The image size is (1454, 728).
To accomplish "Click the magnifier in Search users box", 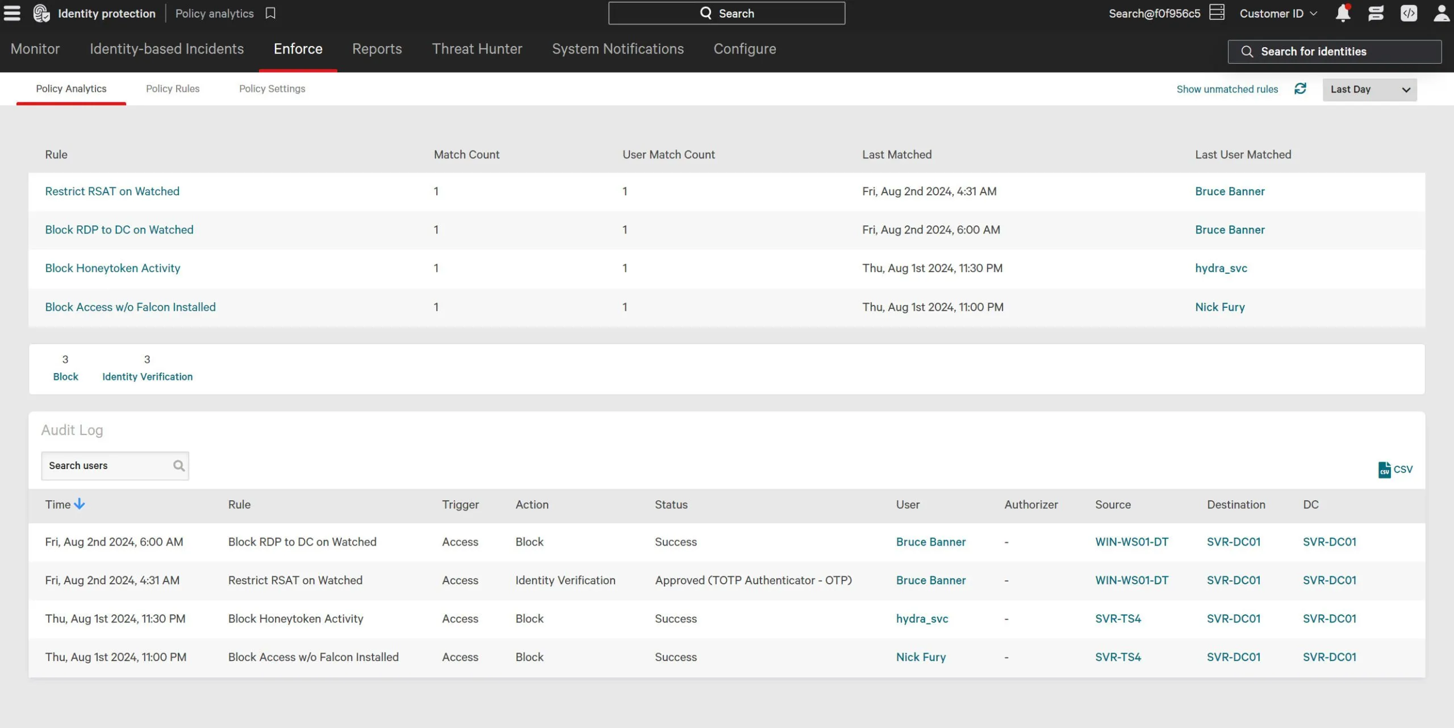I will (x=179, y=466).
